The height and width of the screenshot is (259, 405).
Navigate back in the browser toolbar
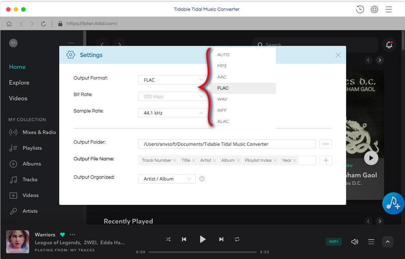click(21, 24)
